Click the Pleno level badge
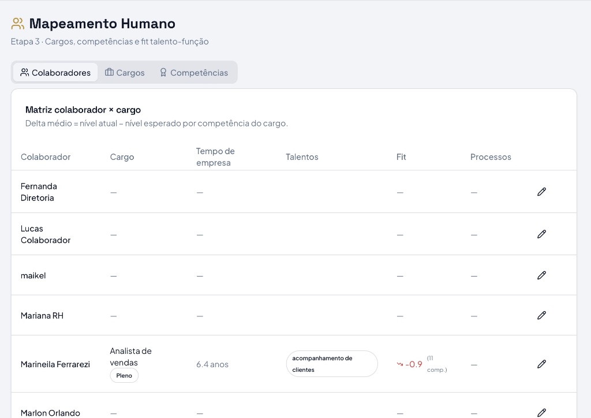Image resolution: width=591 pixels, height=418 pixels. (124, 375)
